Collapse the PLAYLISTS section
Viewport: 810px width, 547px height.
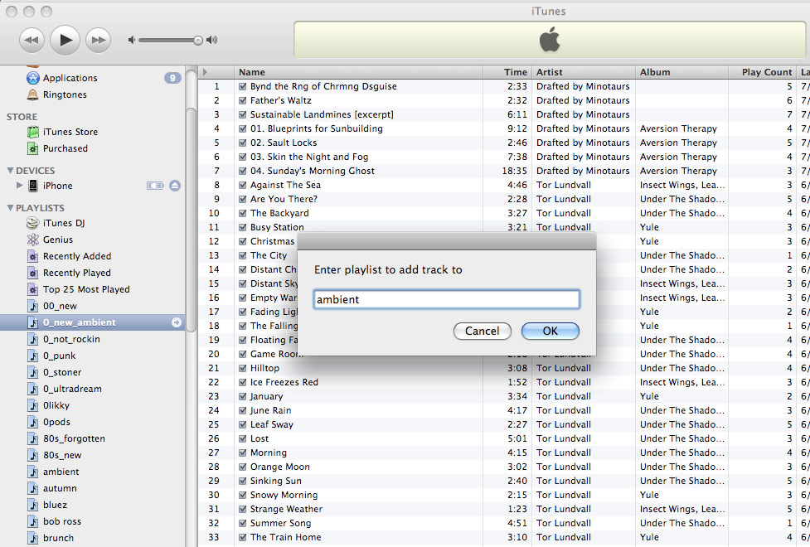tap(10, 208)
